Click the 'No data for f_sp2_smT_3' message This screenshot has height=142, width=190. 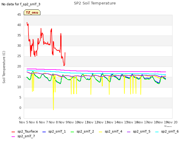point(21,4)
